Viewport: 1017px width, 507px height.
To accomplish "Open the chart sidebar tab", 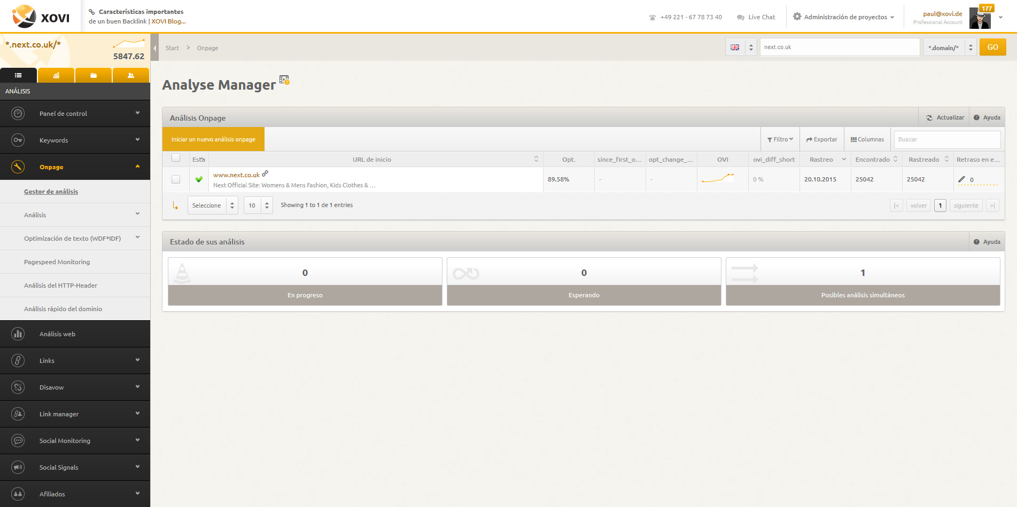I will 56,75.
